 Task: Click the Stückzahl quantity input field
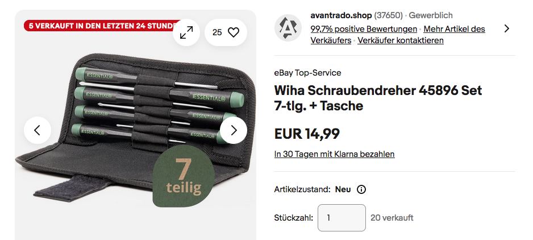[342, 218]
